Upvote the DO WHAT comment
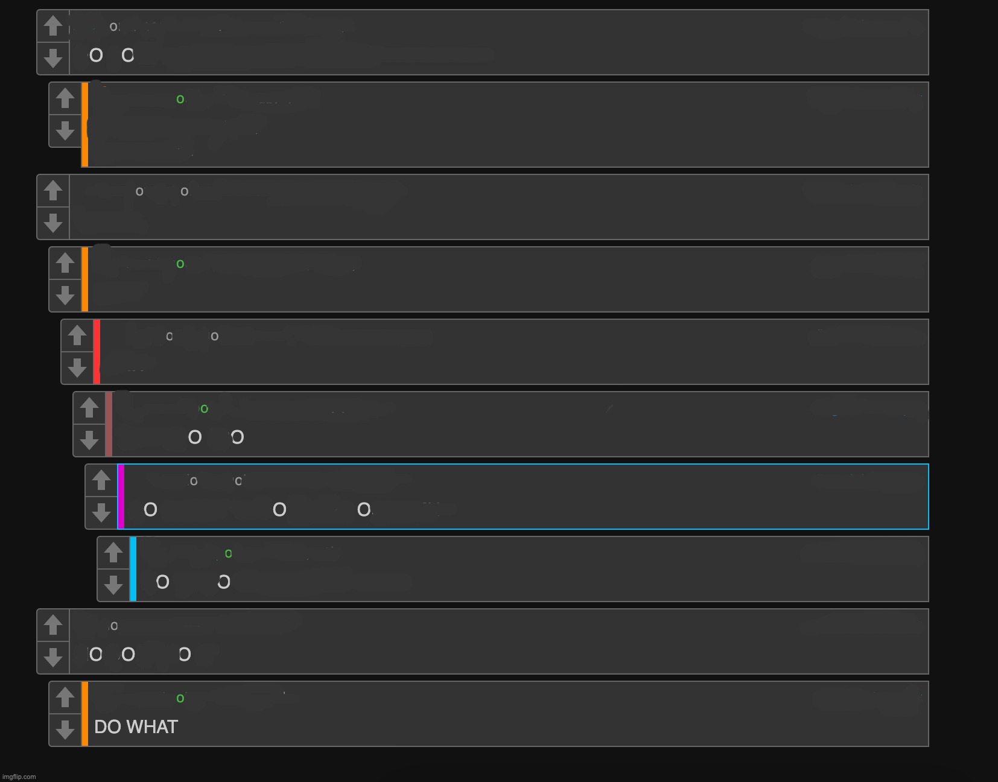Image resolution: width=998 pixels, height=782 pixels. click(65, 698)
